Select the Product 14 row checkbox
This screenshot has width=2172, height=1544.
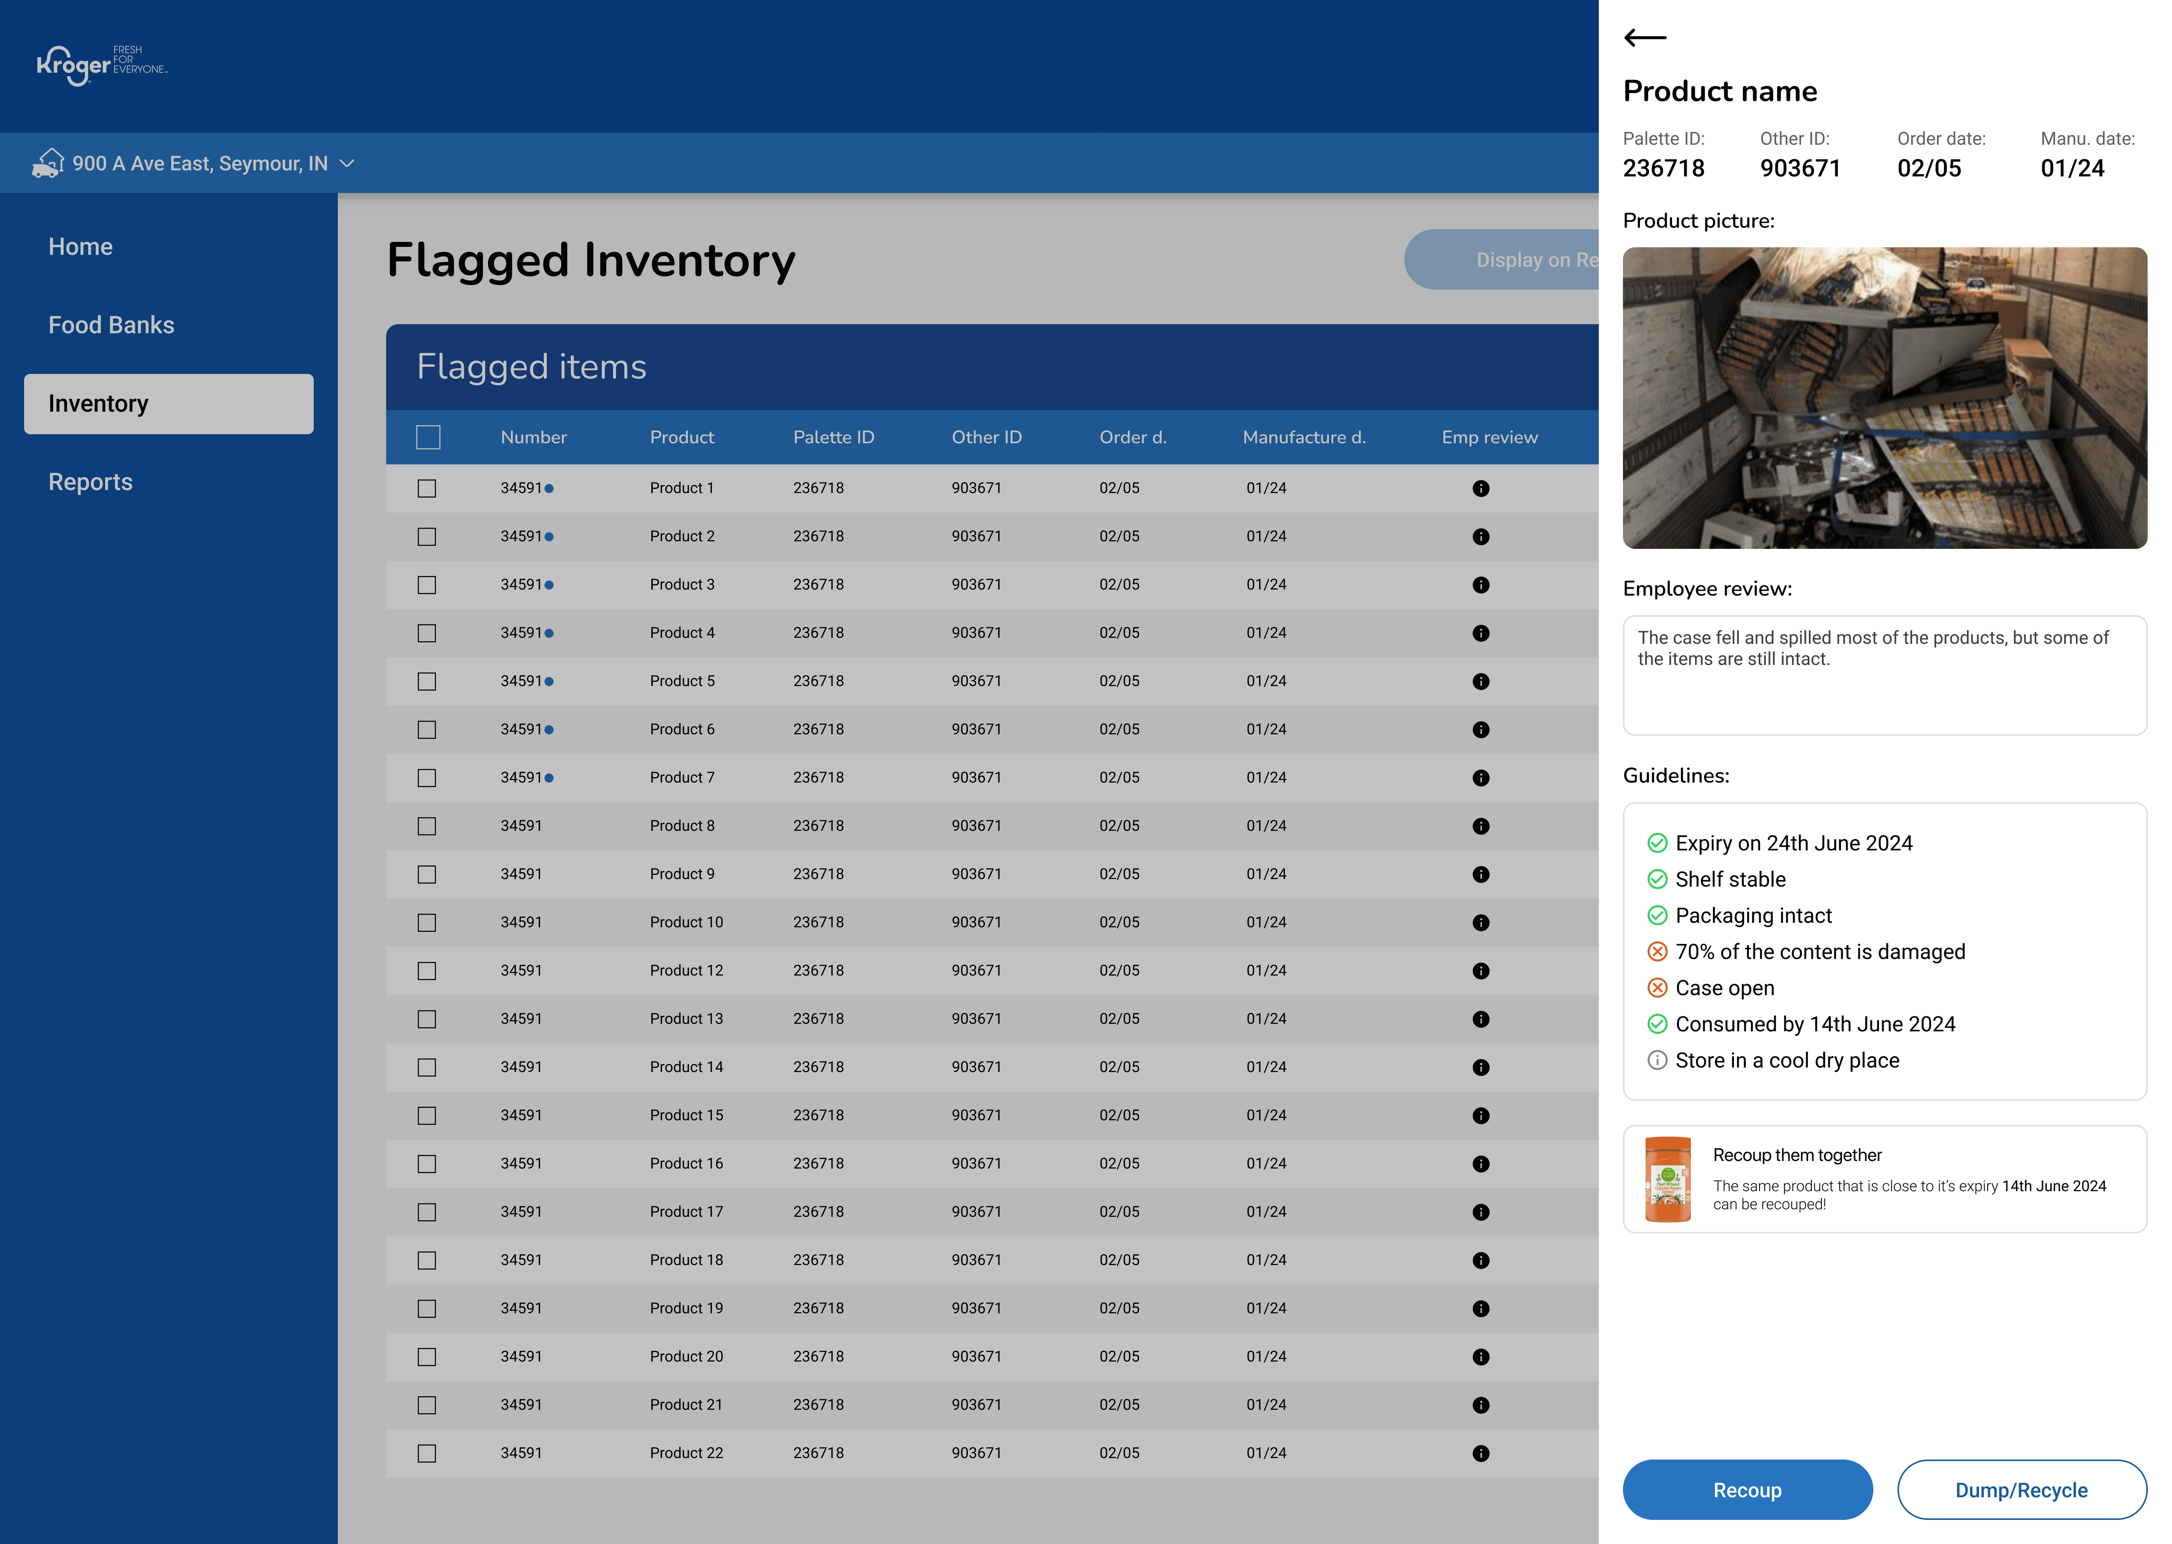point(427,1068)
